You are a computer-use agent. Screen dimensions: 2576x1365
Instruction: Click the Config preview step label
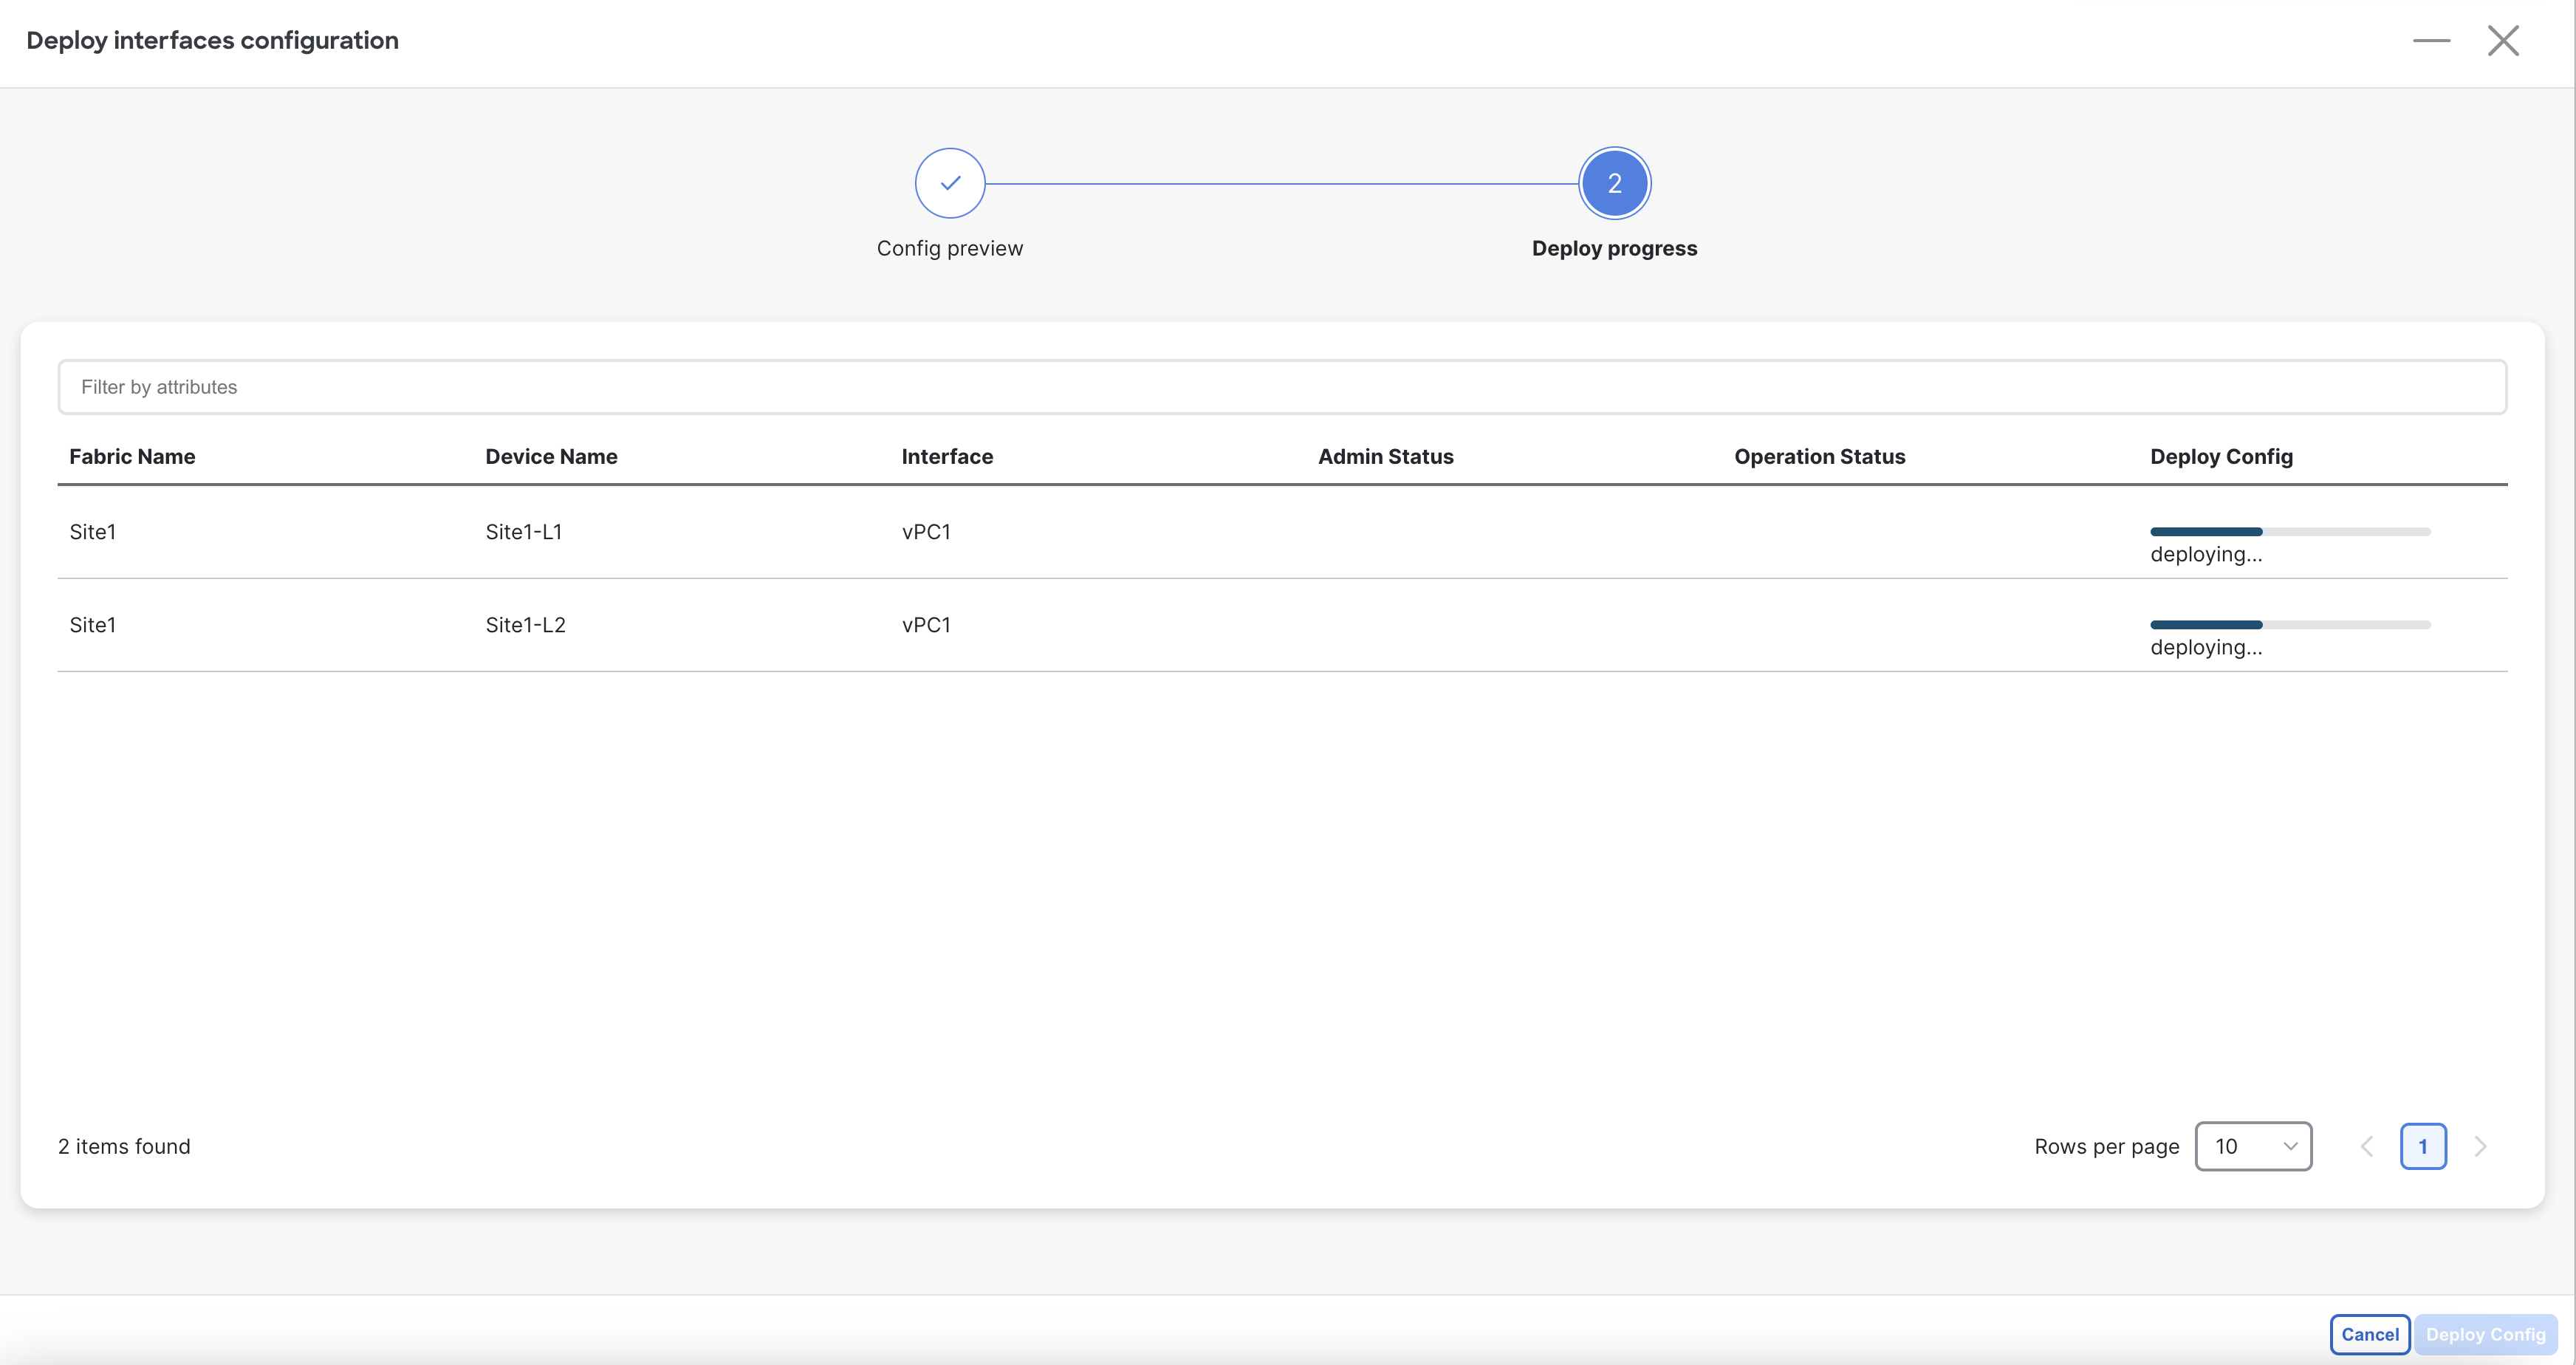[950, 248]
